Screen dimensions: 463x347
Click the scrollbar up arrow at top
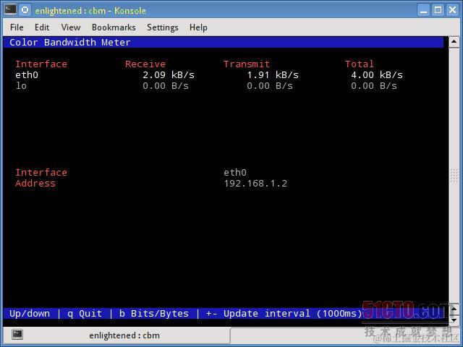(x=454, y=42)
